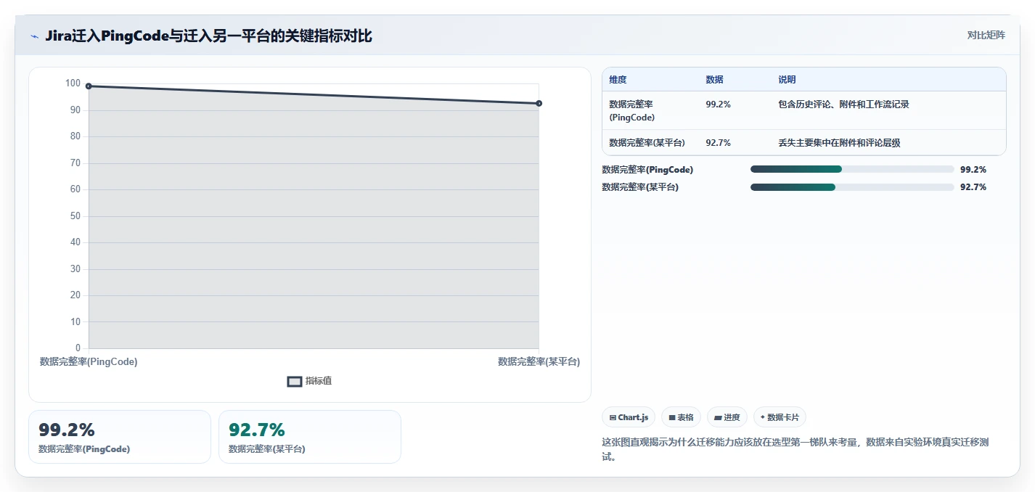
Task: Click table row label 数据完整率(PingCode)
Action: click(632, 110)
